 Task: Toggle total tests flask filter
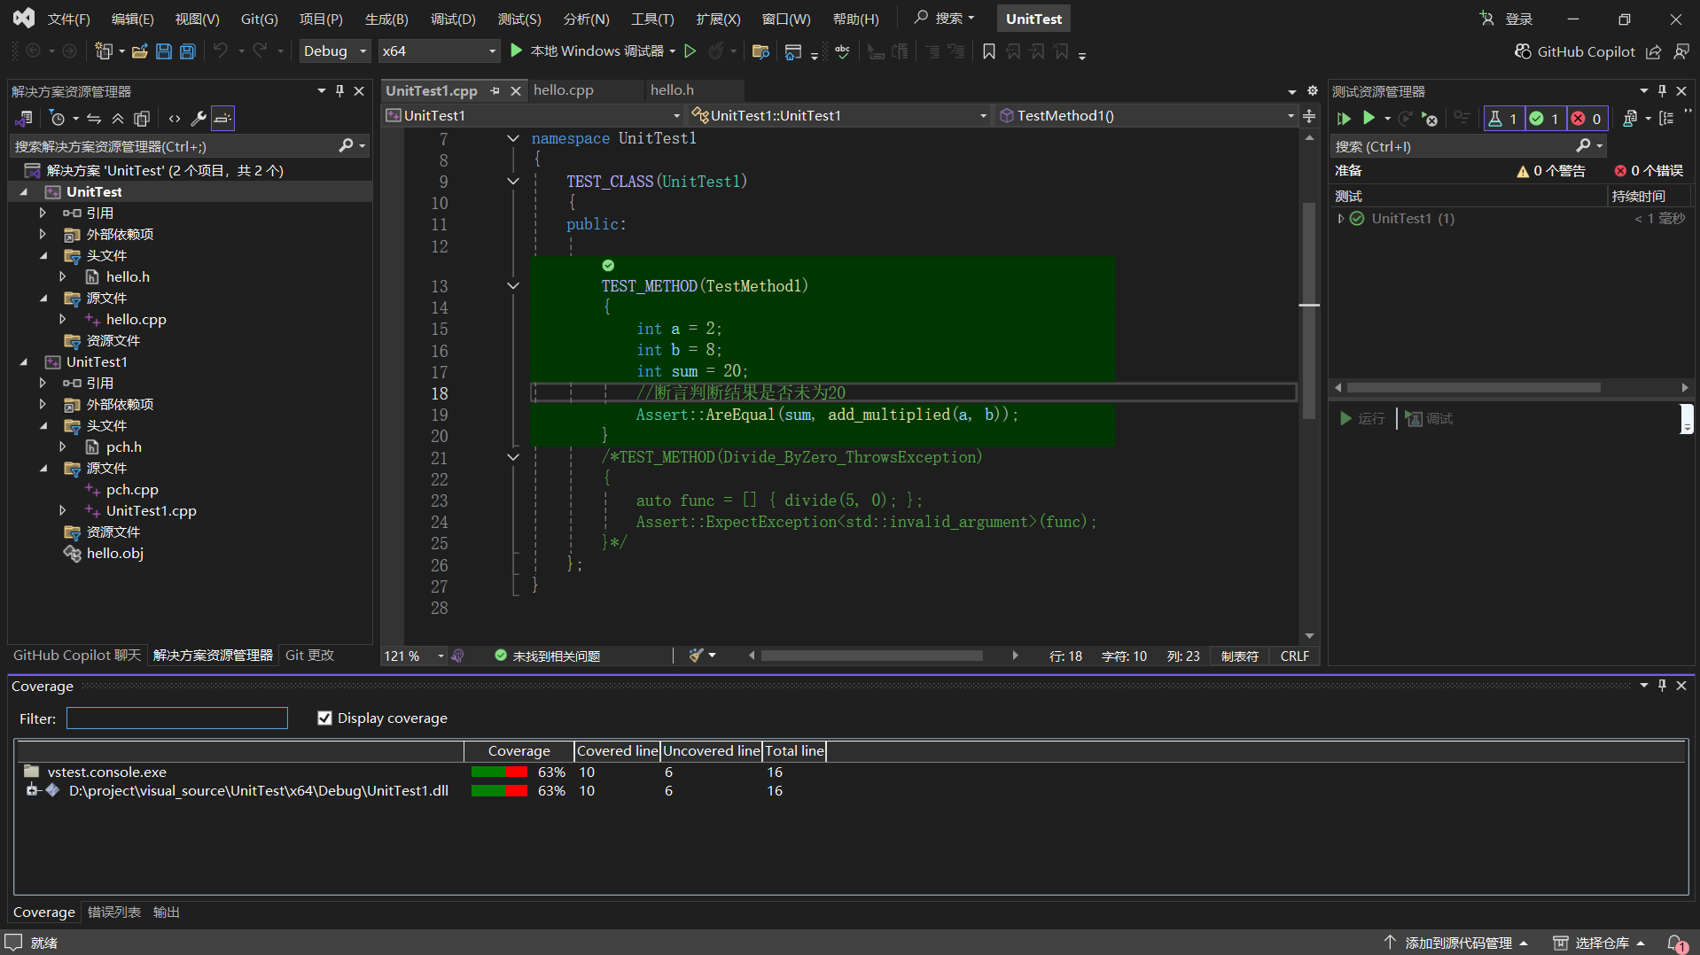(1504, 118)
